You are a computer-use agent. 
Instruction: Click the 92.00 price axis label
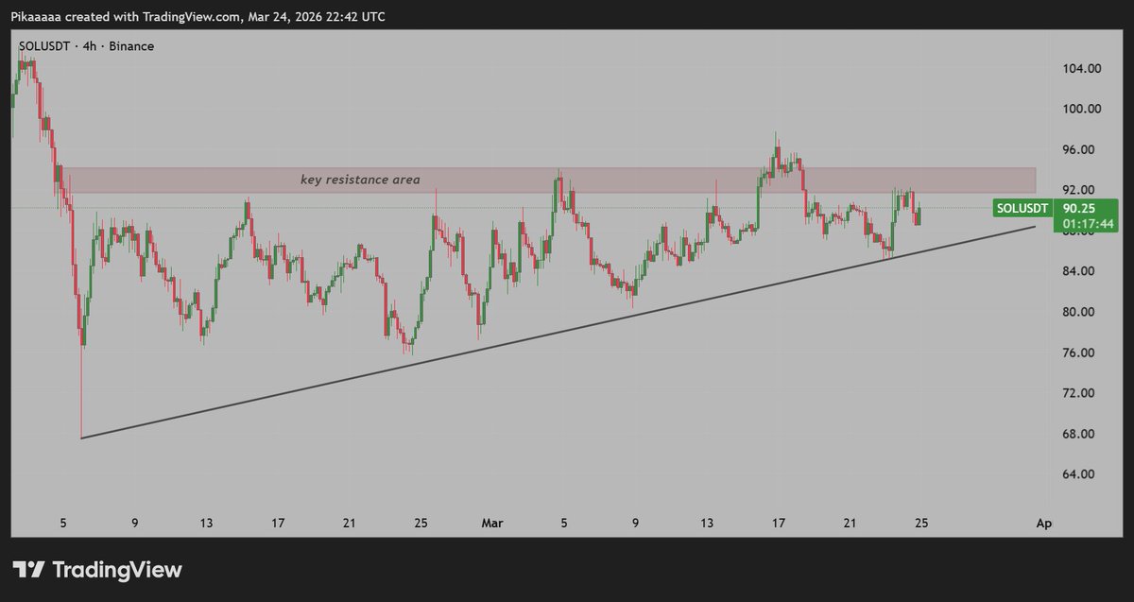coord(1081,190)
